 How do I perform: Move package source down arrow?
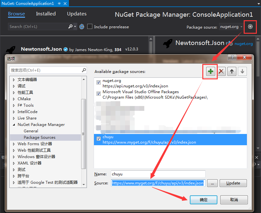coord(242,71)
